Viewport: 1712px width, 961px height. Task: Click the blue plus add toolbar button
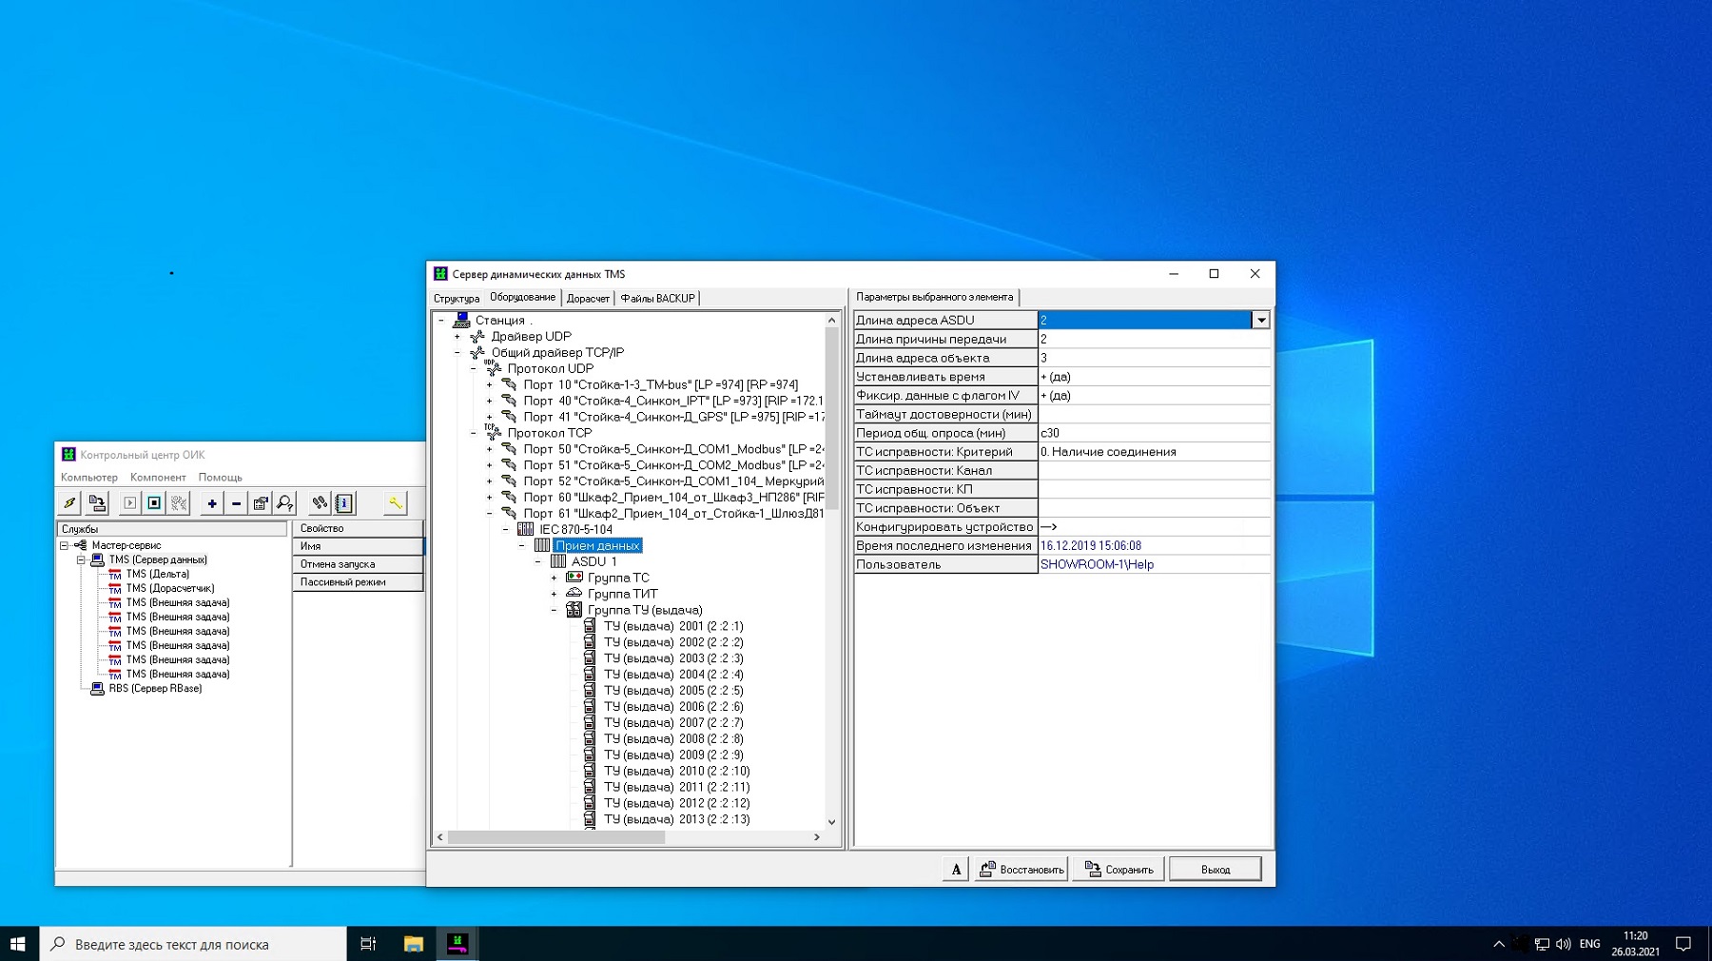coord(211,503)
